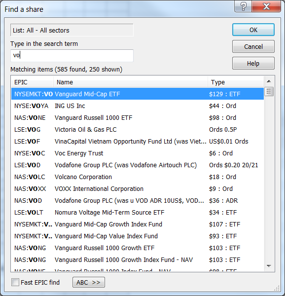
Task: Select Voc Energy Trust row
Action: coord(138,153)
